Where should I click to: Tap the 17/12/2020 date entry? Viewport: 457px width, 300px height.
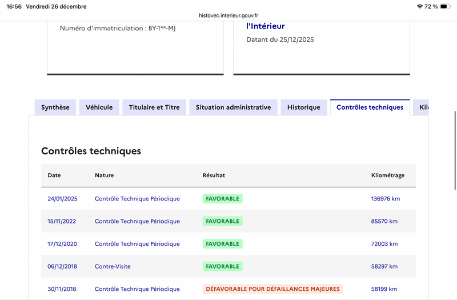[x=62, y=244]
